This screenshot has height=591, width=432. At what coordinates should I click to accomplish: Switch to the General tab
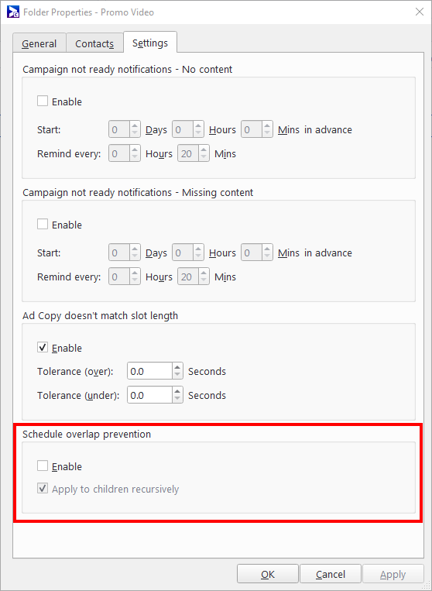(x=39, y=43)
